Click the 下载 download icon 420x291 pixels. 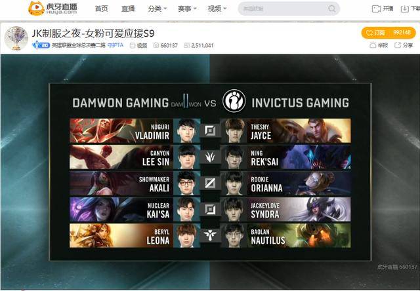point(404,9)
